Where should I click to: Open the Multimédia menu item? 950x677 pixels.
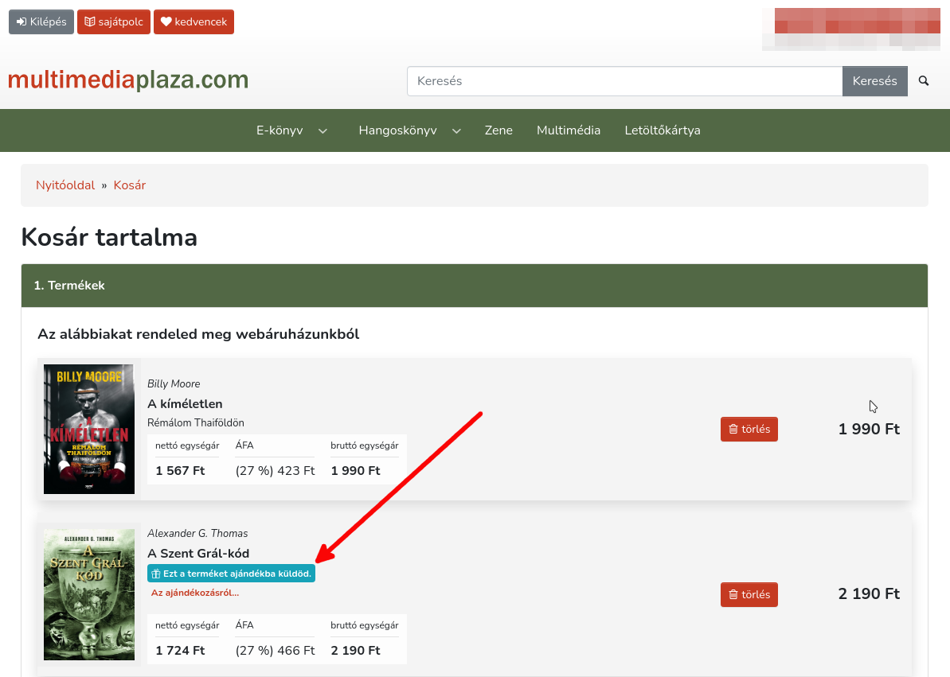pos(569,130)
